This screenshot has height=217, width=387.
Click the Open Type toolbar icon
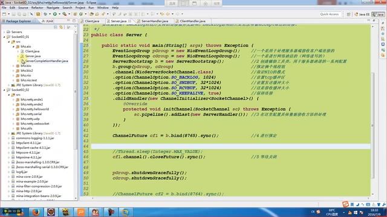[91, 14]
